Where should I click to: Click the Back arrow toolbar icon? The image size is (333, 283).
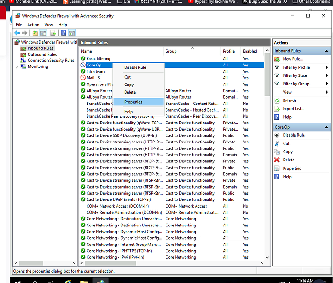(17, 33)
